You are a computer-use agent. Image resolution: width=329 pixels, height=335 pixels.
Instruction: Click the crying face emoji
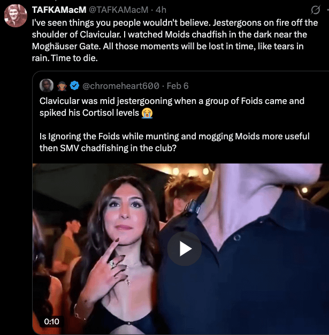[x=147, y=113]
